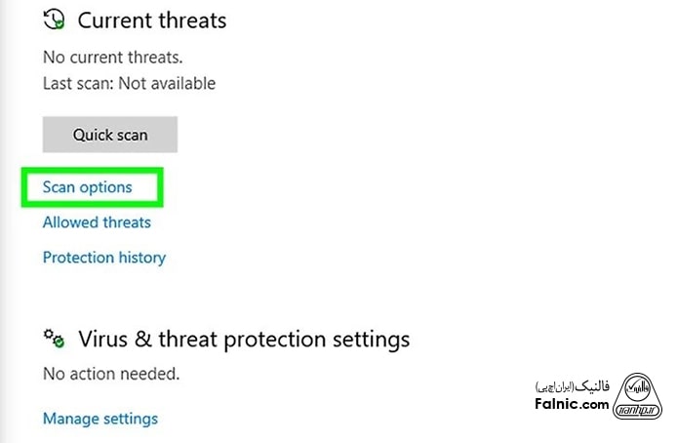
Task: Click Virus & threat protection settings heading
Action: [243, 340]
